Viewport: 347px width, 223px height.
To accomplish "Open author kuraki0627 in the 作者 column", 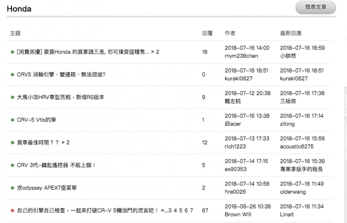I will pyautogui.click(x=239, y=79).
